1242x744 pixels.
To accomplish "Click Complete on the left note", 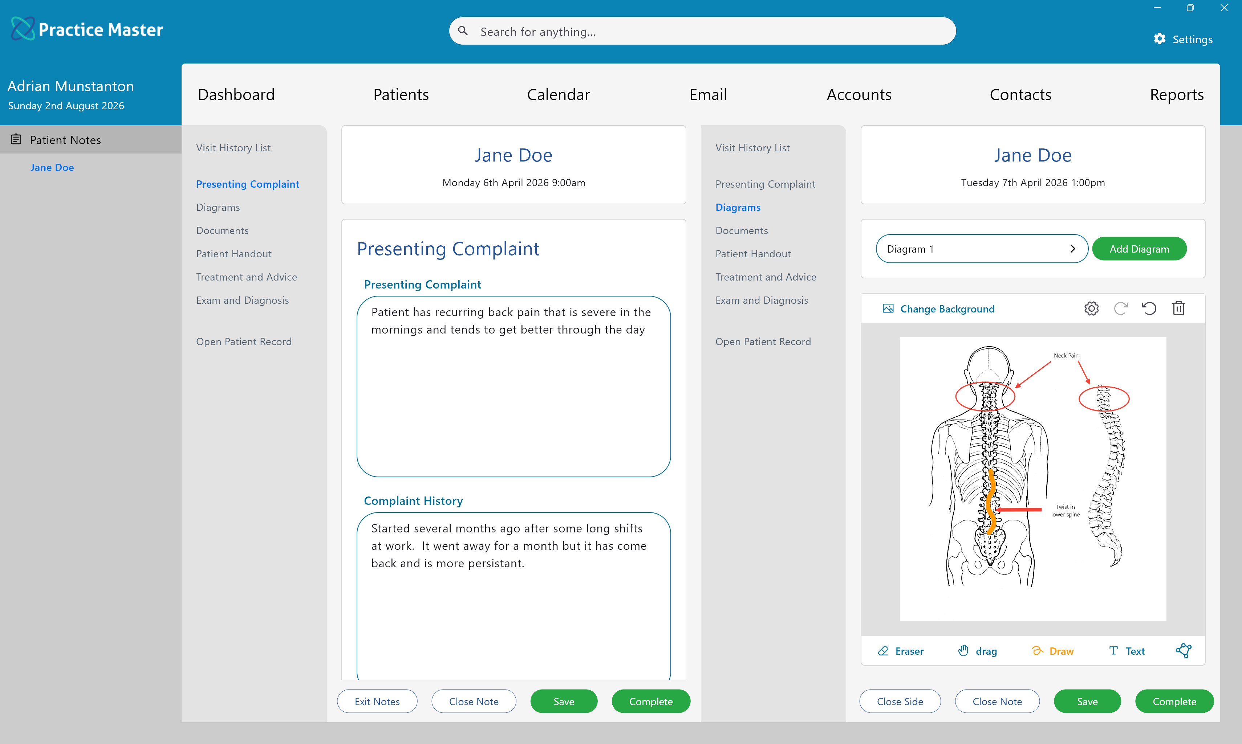I will pyautogui.click(x=650, y=701).
